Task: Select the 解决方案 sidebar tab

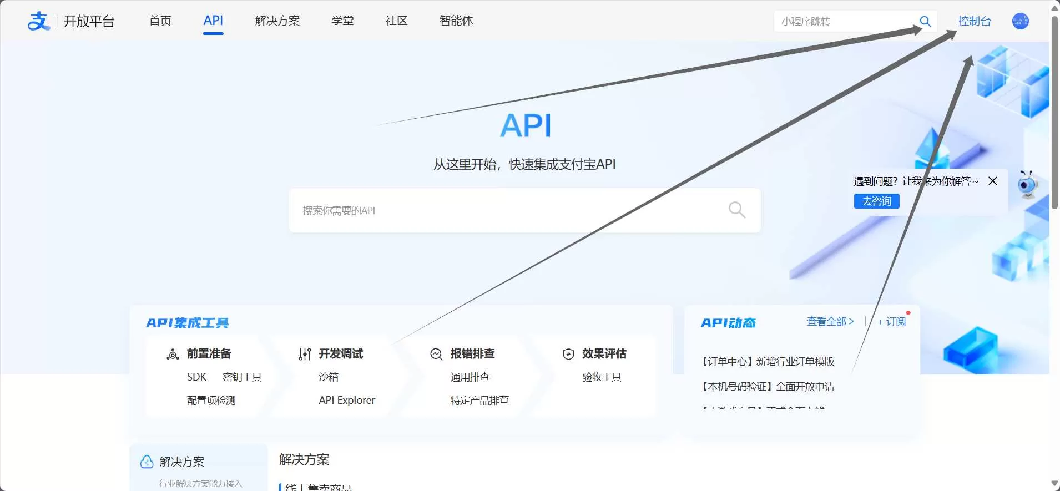Action: point(199,468)
